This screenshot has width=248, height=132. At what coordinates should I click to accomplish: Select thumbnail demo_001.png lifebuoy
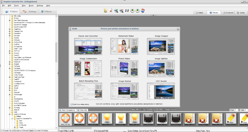coord(93,119)
